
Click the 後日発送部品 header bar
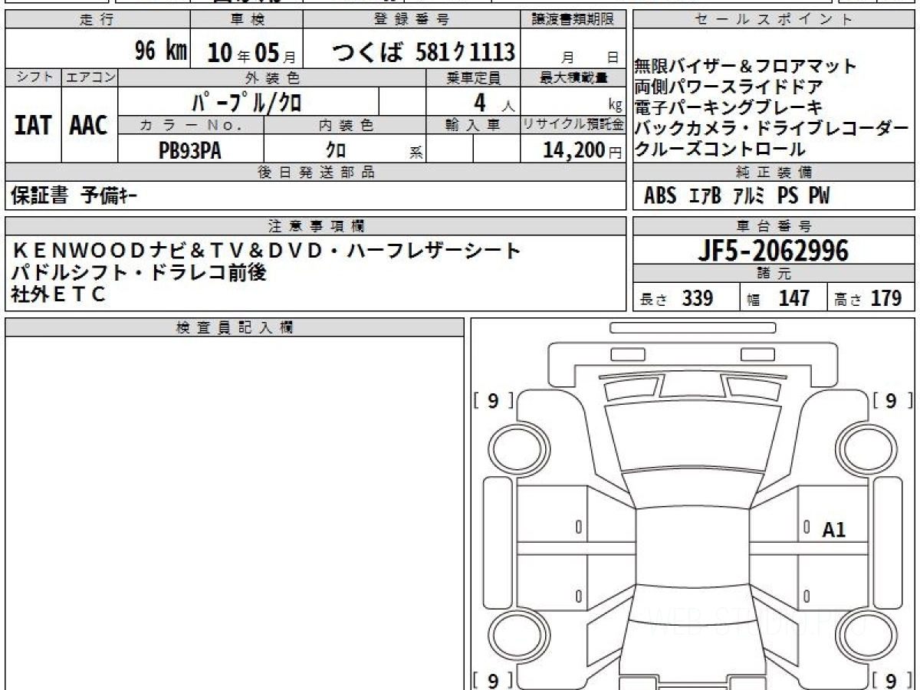[316, 172]
